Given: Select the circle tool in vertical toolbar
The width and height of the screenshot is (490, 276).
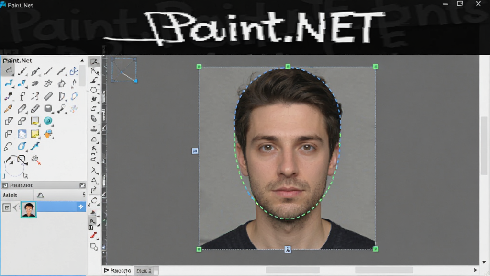Looking at the screenshot, I should pos(93,90).
